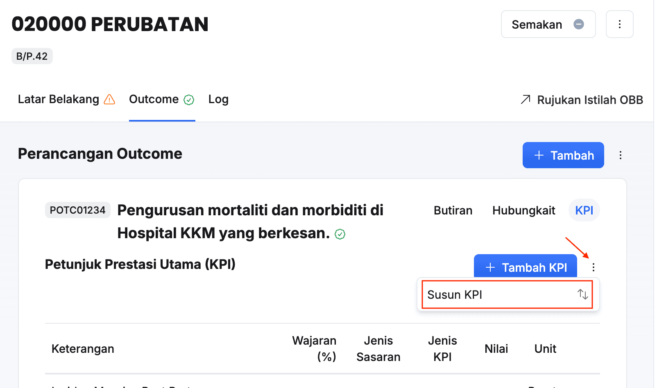Click the POTC01234 outcome code badge
Image resolution: width=657 pixels, height=388 pixels.
77,210
